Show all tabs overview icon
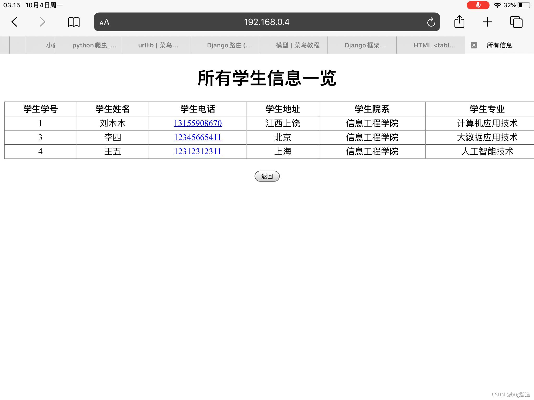The height and width of the screenshot is (400, 534). click(x=516, y=22)
